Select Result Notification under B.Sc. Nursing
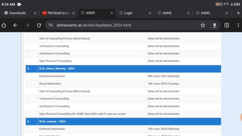 (50, 83)
